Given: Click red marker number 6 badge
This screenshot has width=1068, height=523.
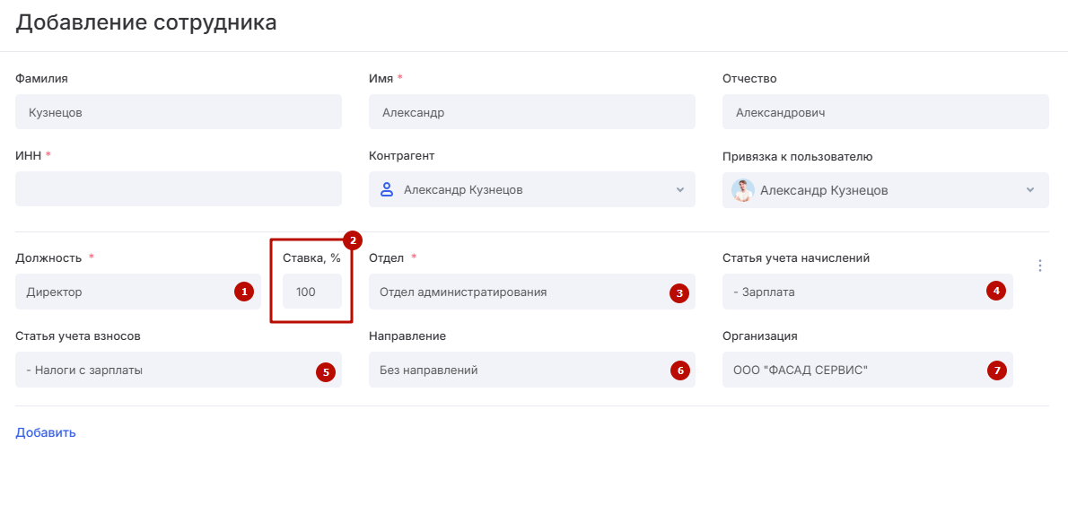Looking at the screenshot, I should (679, 370).
